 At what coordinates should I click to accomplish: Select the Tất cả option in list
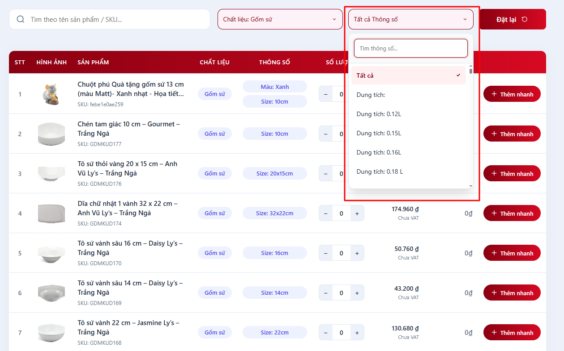click(x=408, y=75)
